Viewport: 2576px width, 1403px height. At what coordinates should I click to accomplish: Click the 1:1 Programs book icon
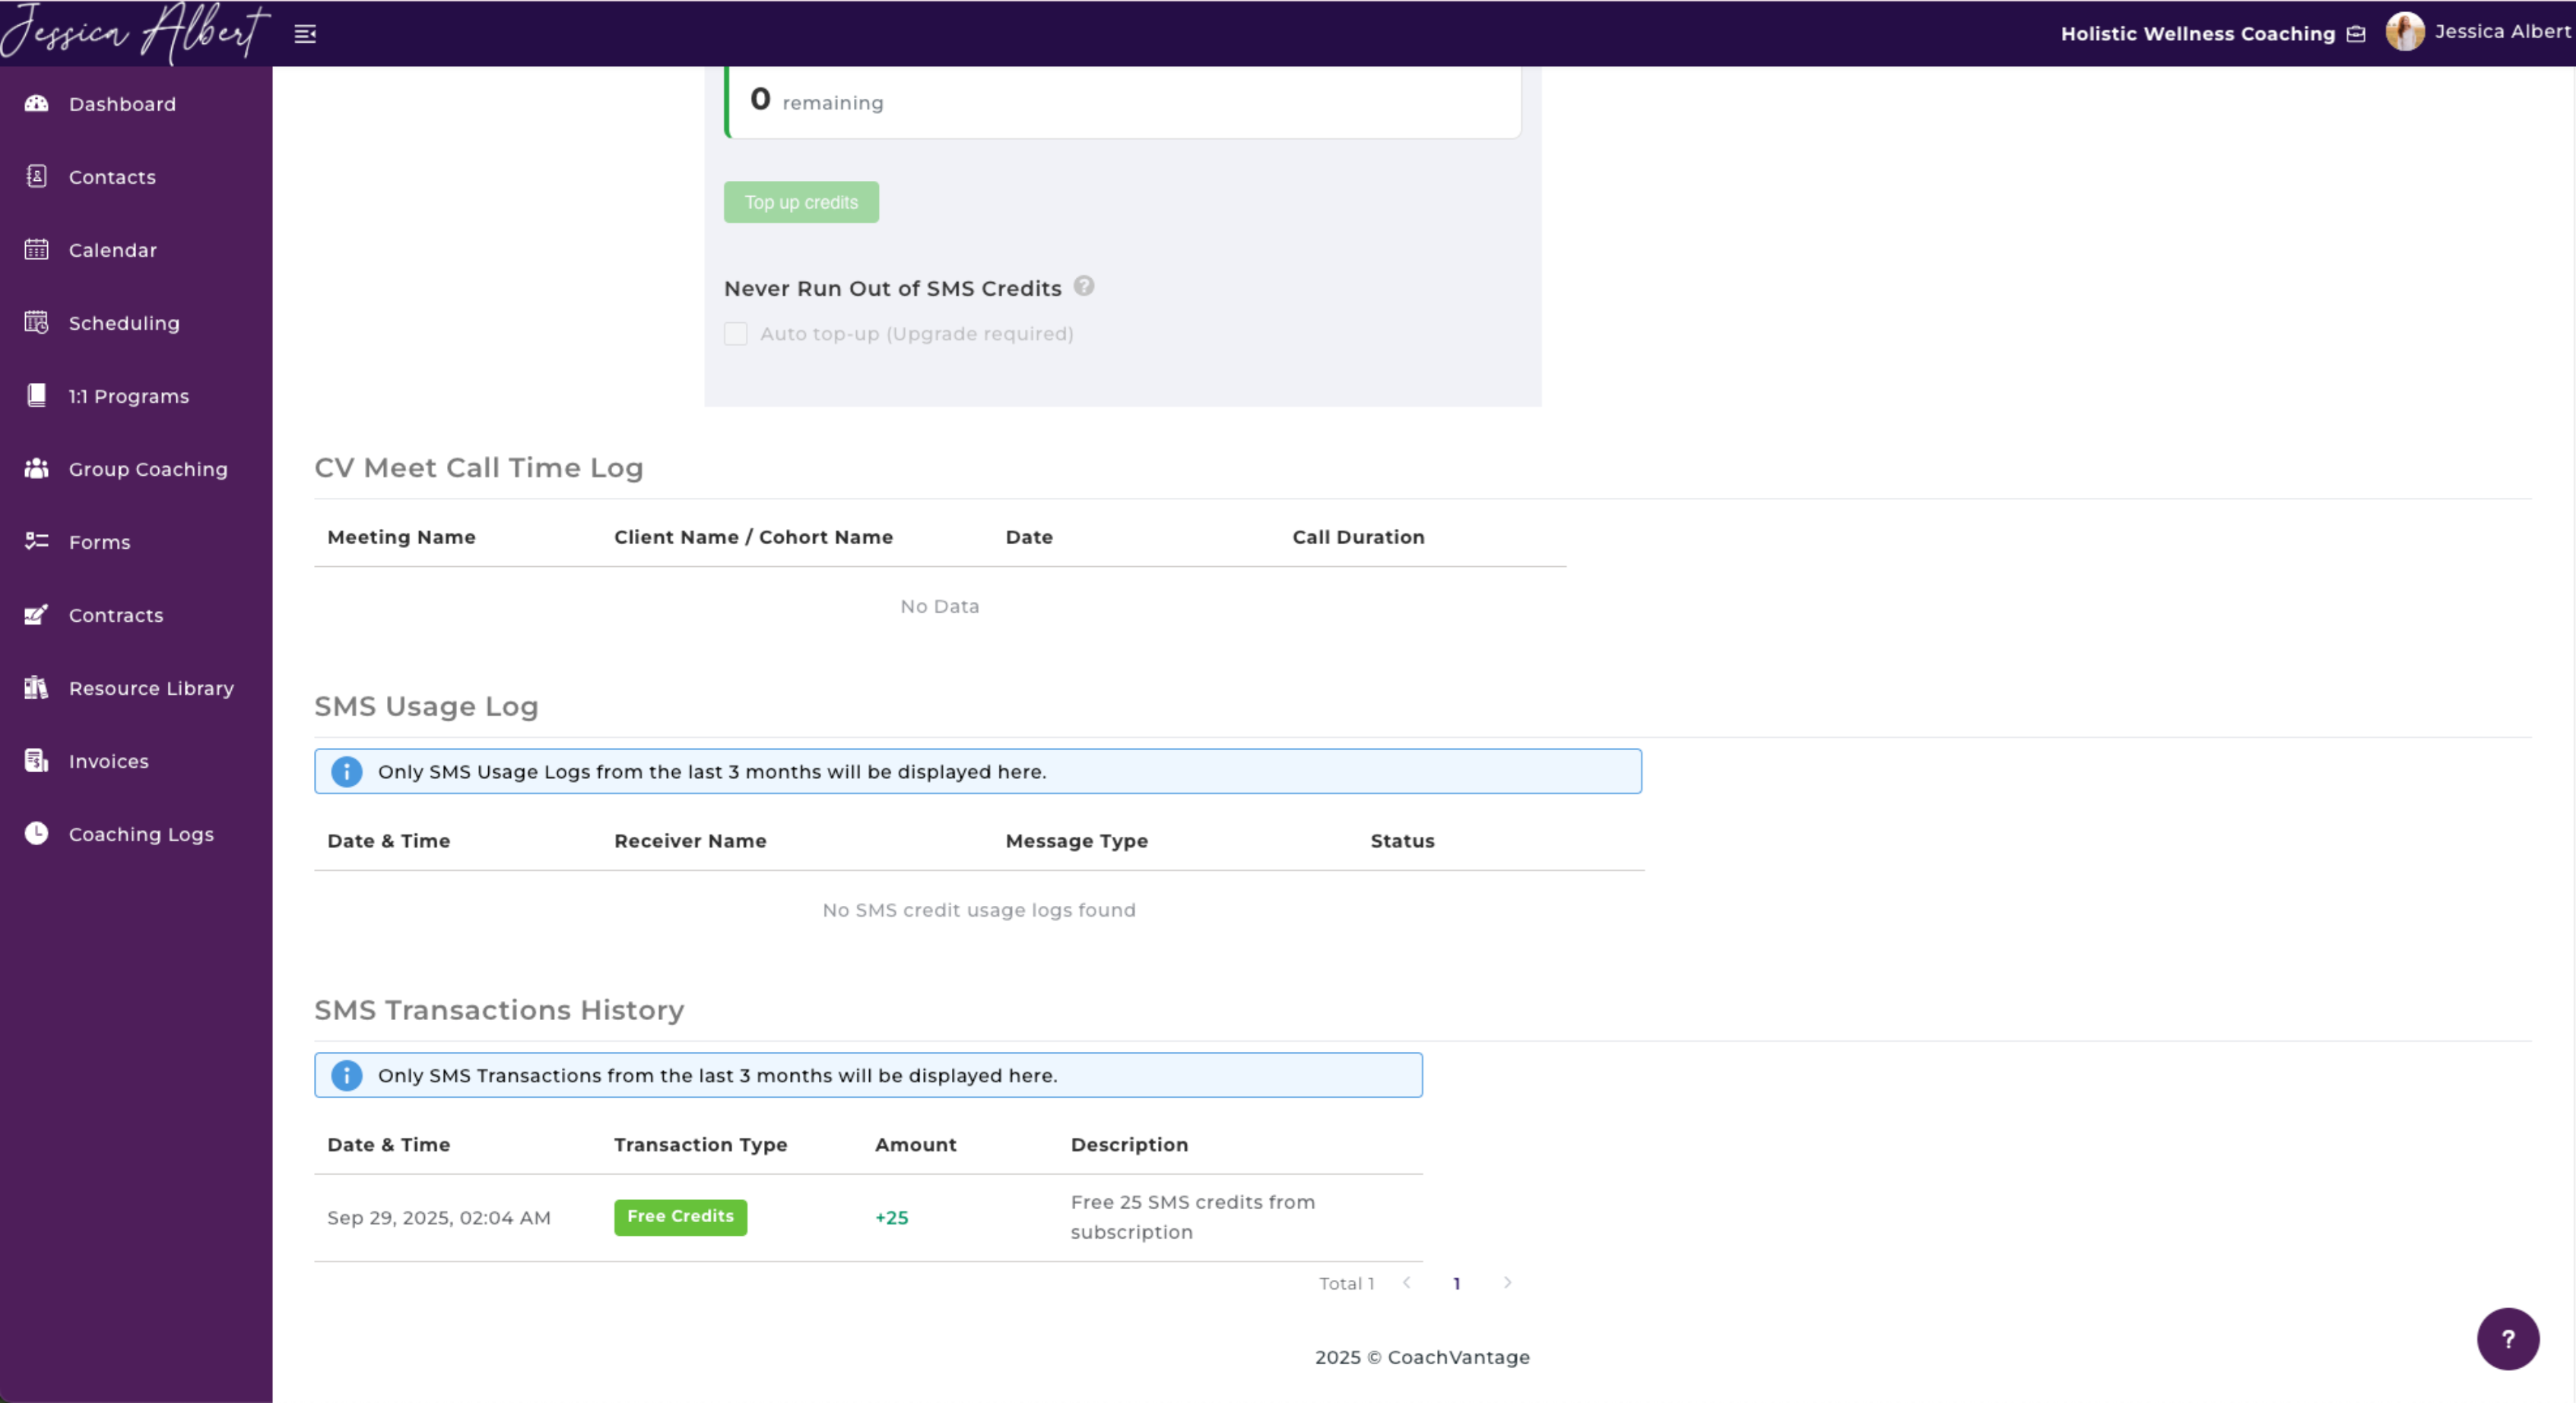click(x=37, y=396)
